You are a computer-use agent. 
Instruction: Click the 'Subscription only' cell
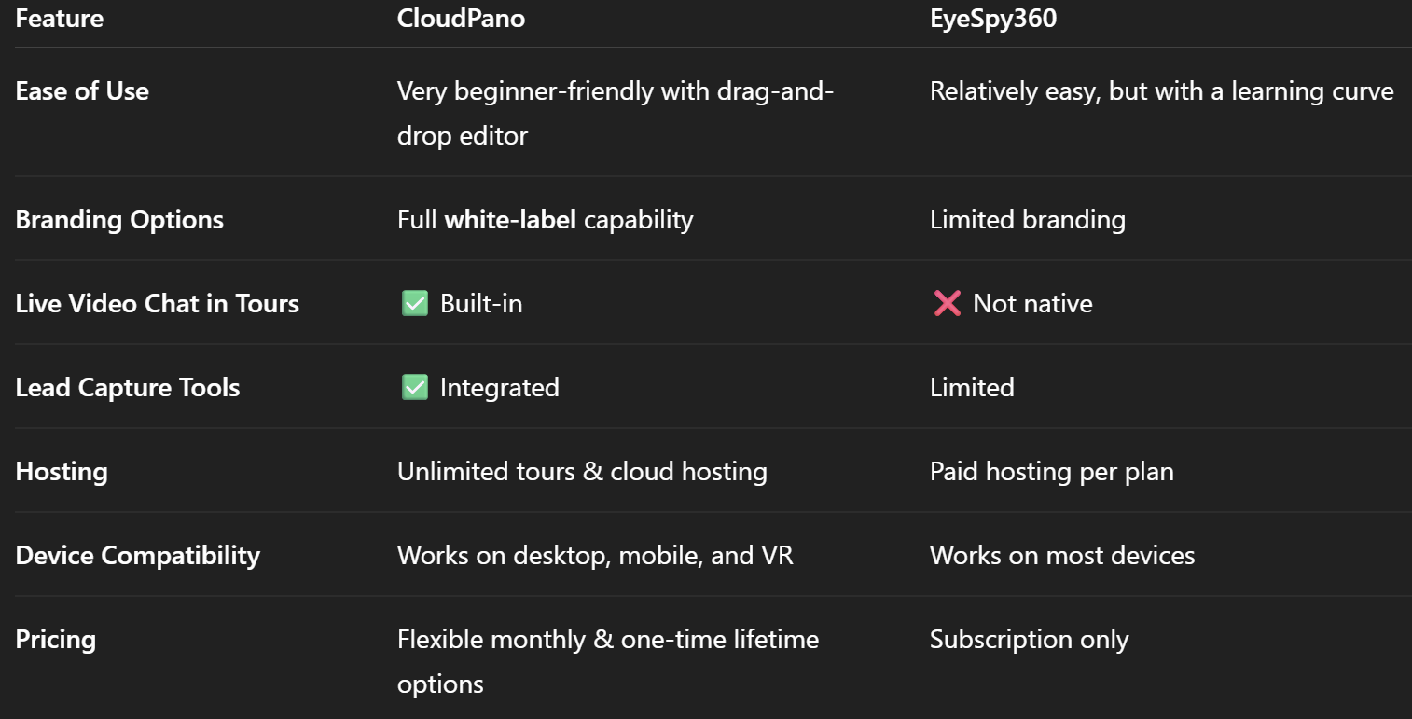click(1030, 639)
